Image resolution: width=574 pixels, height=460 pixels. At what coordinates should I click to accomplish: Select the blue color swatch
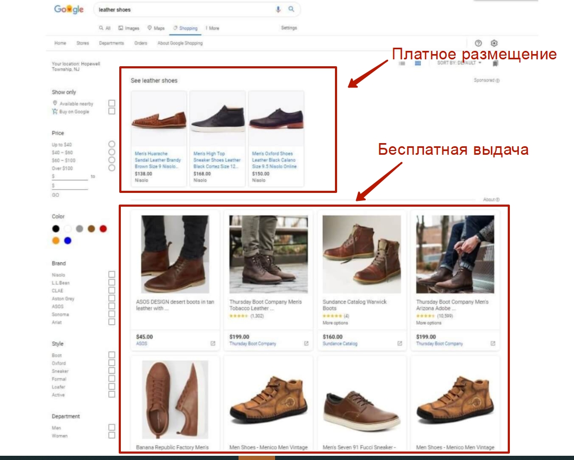coord(68,241)
